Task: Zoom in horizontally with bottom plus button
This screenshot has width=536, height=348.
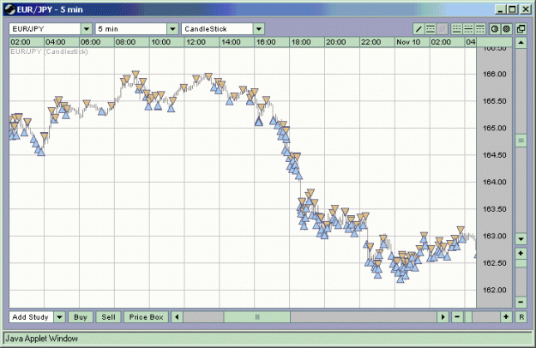Action: pos(506,317)
